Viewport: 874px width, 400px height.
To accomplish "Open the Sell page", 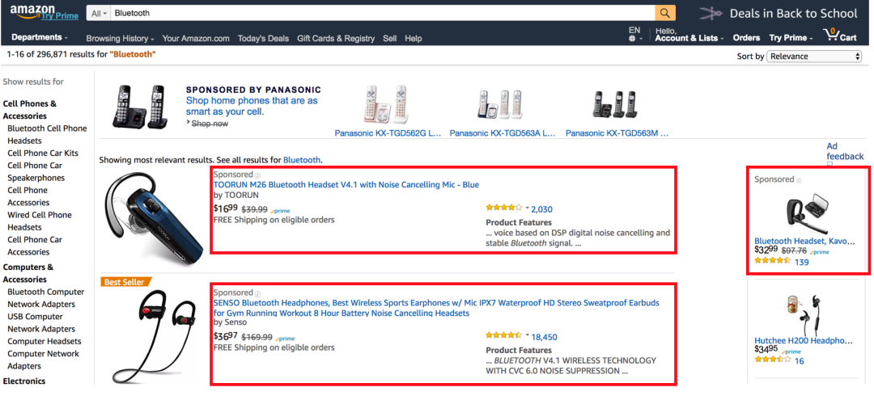I will (x=389, y=39).
